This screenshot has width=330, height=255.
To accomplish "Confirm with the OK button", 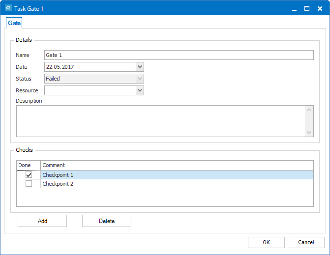I will [x=266, y=242].
